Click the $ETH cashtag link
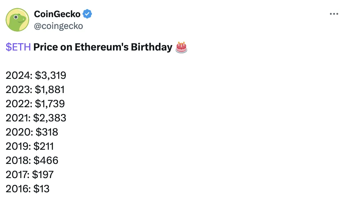Viewport: 348px width, 202px height. (18, 47)
